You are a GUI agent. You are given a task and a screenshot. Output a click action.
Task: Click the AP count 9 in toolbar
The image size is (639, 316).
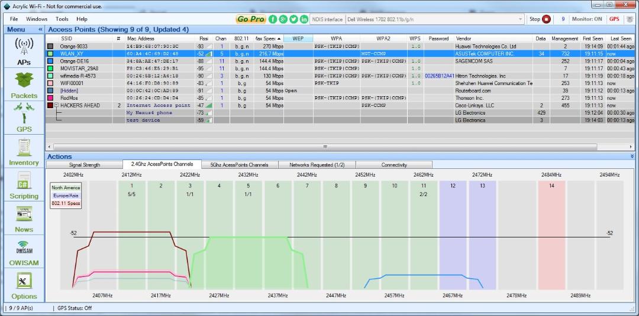click(x=563, y=19)
